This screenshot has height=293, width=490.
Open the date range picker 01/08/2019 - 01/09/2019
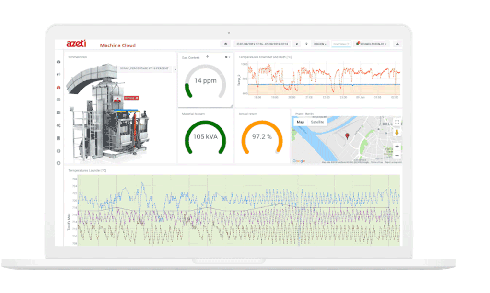262,44
